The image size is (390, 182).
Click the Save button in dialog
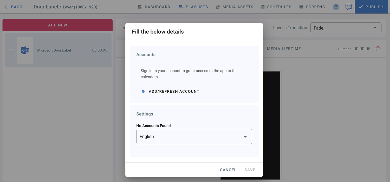coord(250,170)
